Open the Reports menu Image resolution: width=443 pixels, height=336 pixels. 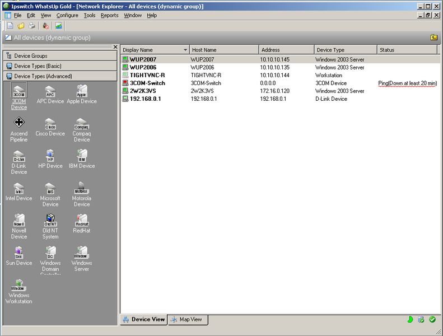pos(109,15)
